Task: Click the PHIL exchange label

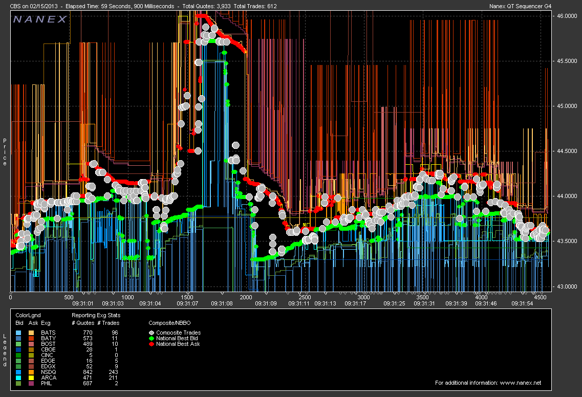Action: tap(47, 383)
